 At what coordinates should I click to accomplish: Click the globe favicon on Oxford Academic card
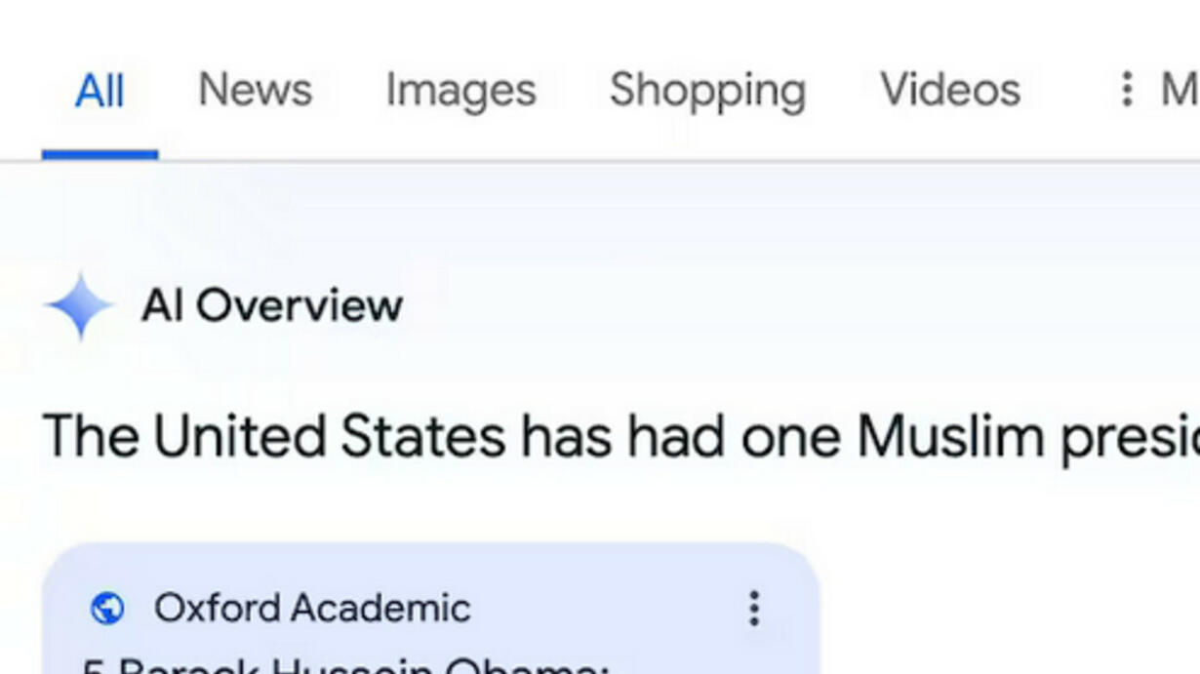click(x=107, y=609)
